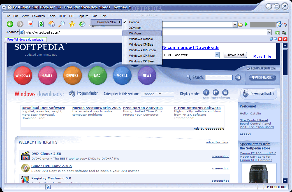
Task: Click the house-on-globe icon at toolbar end
Action: (285, 24)
